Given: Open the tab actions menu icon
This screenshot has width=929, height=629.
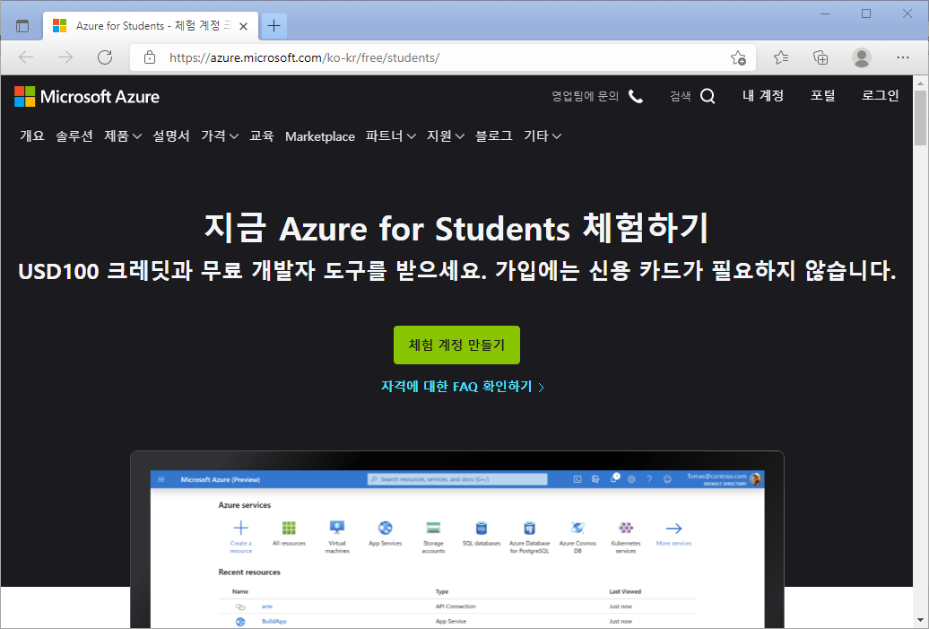Looking at the screenshot, I should [x=22, y=26].
